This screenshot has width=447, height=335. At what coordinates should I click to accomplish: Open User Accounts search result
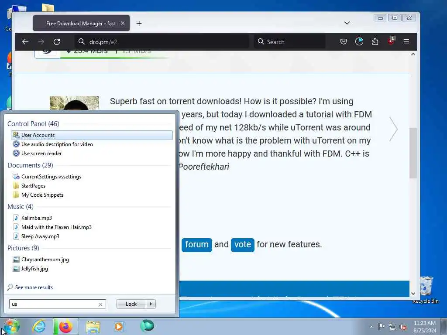point(92,135)
